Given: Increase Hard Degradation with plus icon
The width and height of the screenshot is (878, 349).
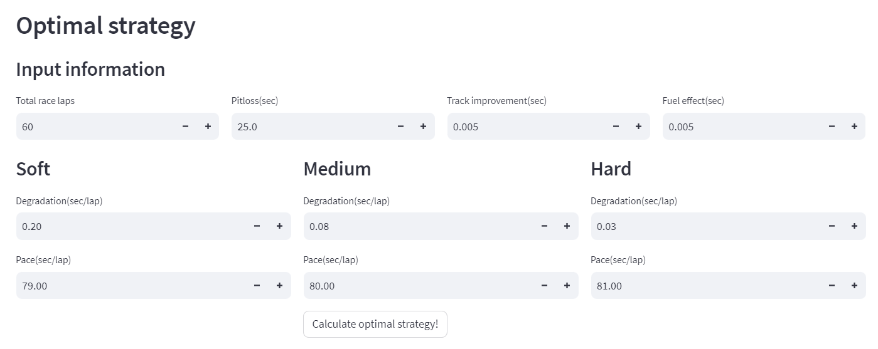Looking at the screenshot, I should click(x=854, y=226).
